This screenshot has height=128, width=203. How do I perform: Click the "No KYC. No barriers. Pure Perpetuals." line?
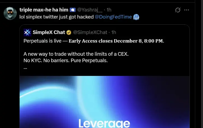point(66,60)
